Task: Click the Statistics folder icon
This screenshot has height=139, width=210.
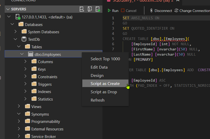Action: point(34,99)
